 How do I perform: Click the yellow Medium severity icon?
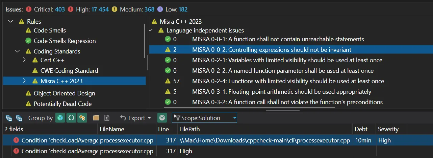(x=114, y=9)
